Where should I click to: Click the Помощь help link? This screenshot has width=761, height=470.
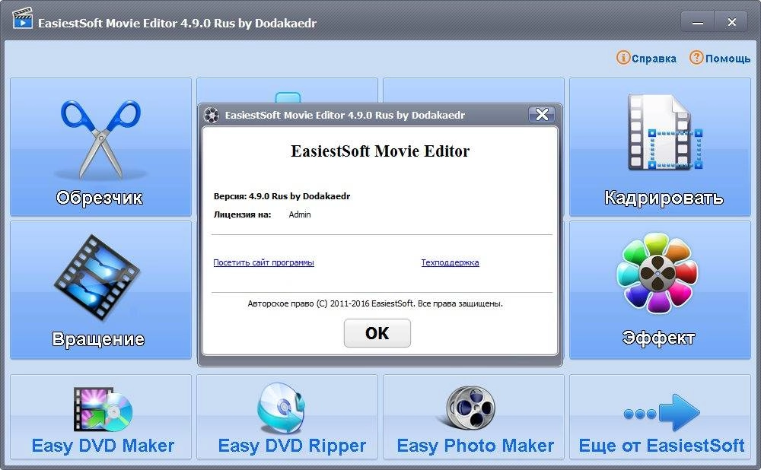coord(720,59)
